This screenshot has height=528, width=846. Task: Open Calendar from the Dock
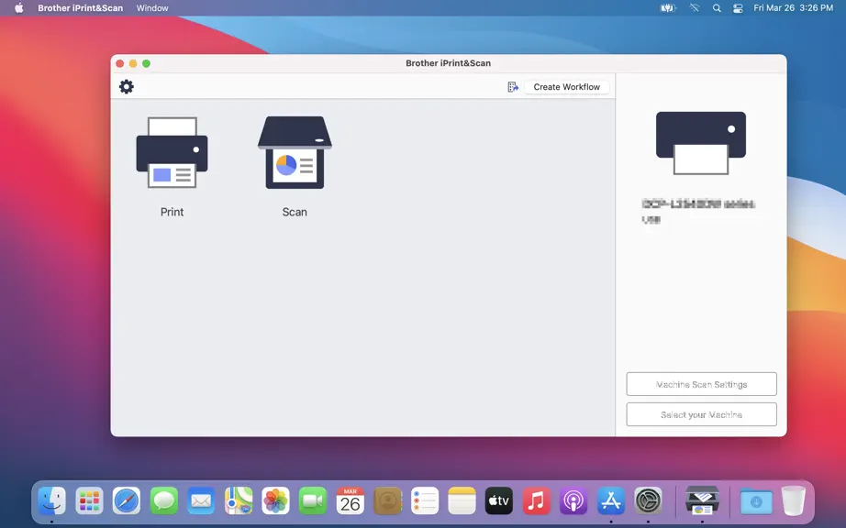click(x=351, y=501)
